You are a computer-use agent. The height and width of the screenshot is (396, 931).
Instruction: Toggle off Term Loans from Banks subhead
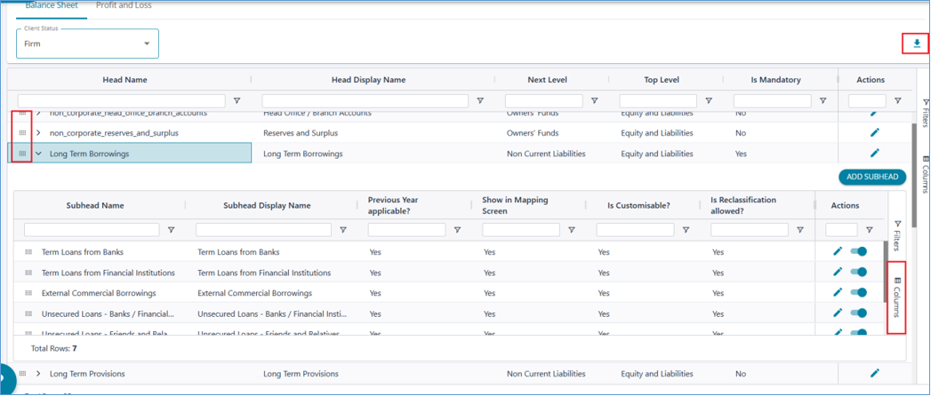coord(859,251)
